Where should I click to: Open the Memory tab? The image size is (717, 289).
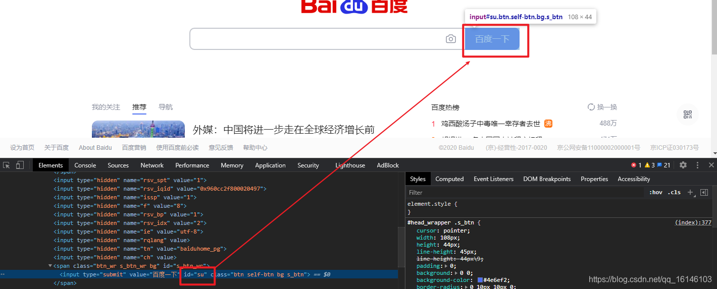[232, 165]
